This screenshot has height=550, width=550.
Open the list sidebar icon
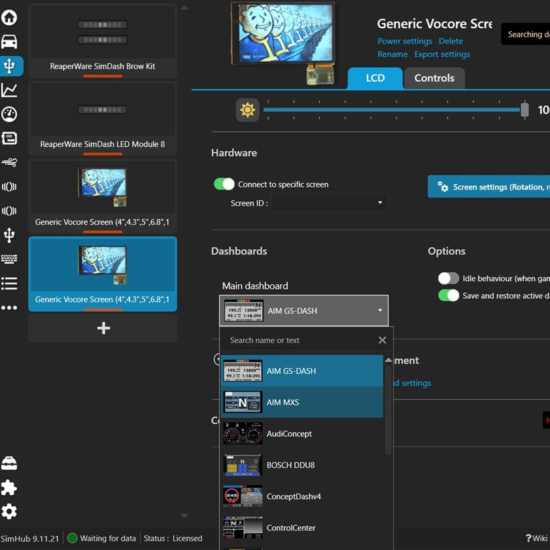click(9, 283)
